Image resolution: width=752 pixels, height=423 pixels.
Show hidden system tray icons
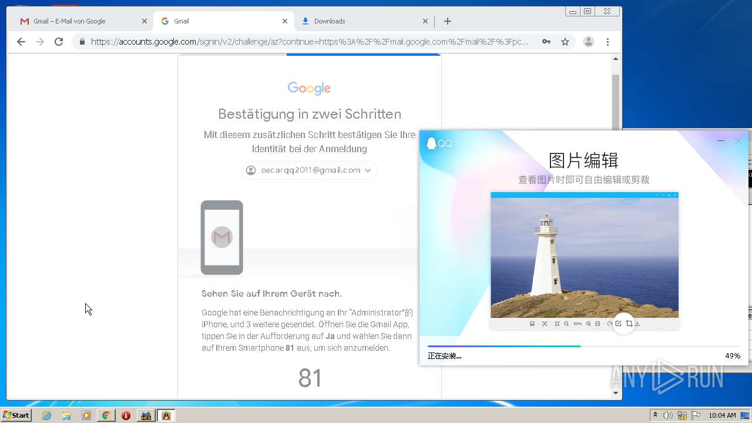click(656, 415)
